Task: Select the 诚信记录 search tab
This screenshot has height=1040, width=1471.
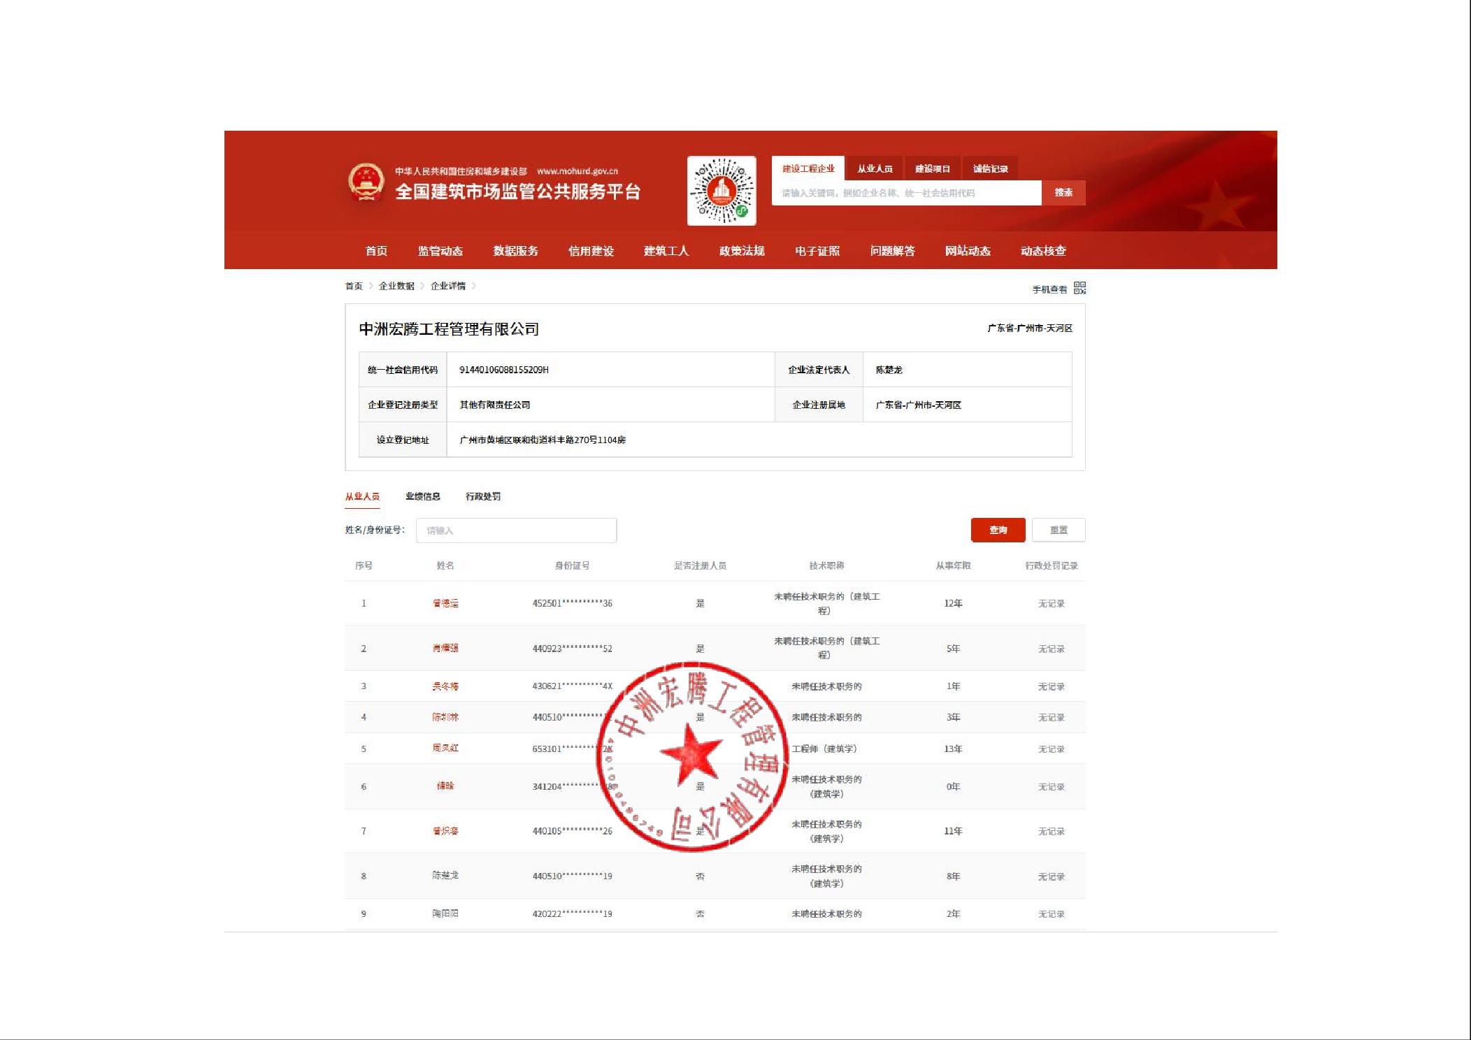Action: (990, 168)
